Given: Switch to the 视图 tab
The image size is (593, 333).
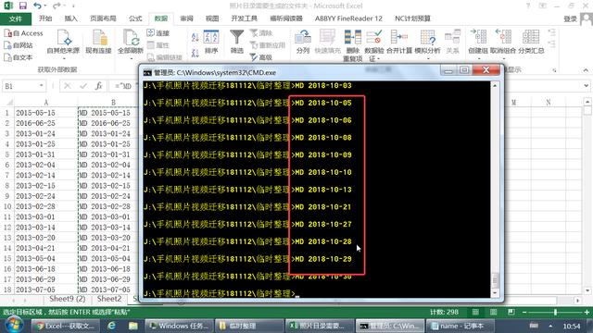Looking at the screenshot, I should tap(212, 18).
